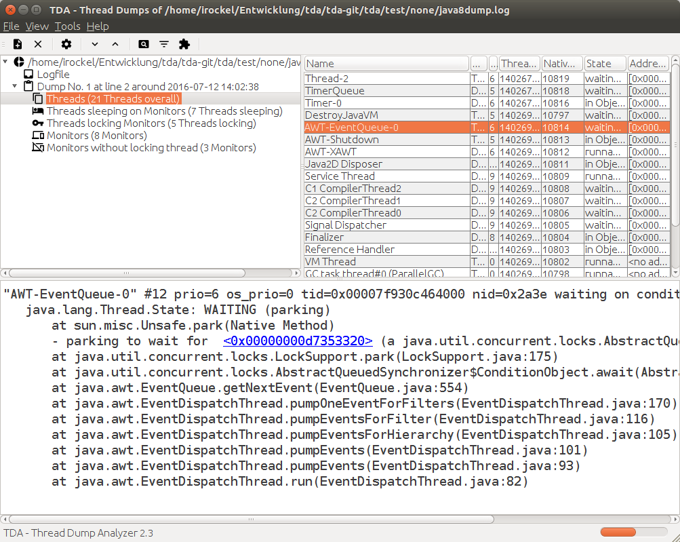Sort table by Name column header
Viewport: 680px width, 542px height.
386,63
